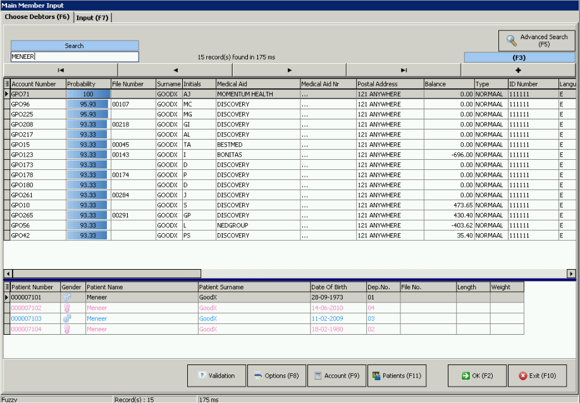Click the Exit (F10) button
This screenshot has width=580, height=403.
pyautogui.click(x=537, y=376)
